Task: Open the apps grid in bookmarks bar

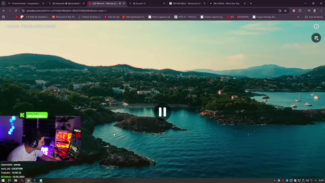Action: (3, 17)
